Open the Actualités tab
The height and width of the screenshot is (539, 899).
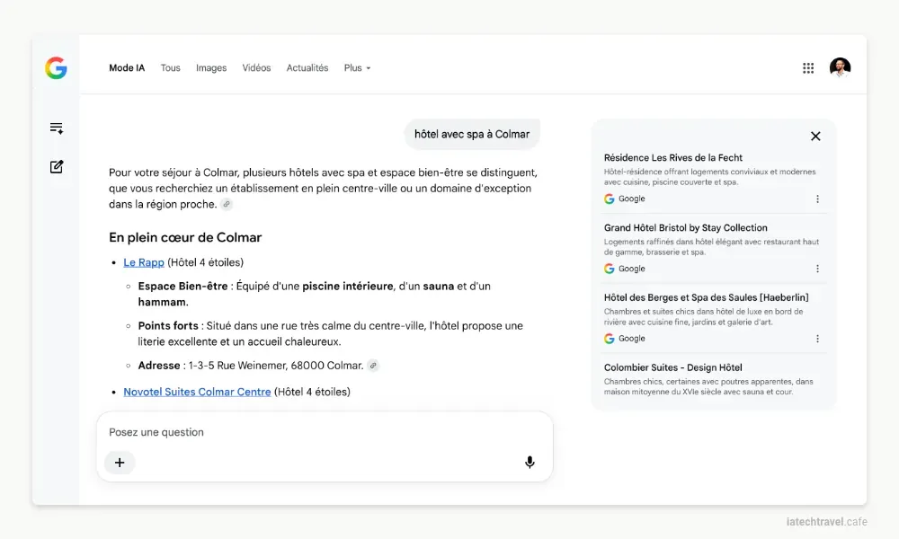tap(307, 67)
